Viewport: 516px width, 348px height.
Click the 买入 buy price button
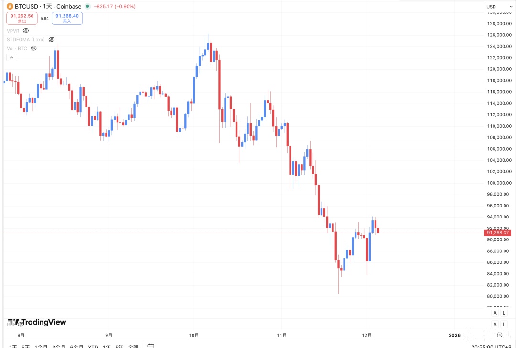[67, 18]
